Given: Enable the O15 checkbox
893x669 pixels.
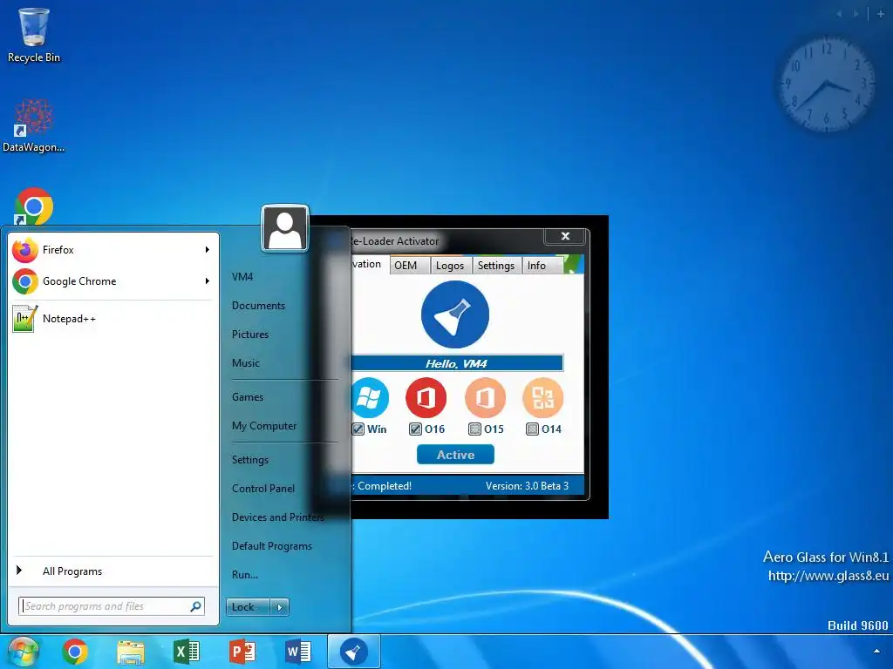Looking at the screenshot, I should [x=474, y=429].
